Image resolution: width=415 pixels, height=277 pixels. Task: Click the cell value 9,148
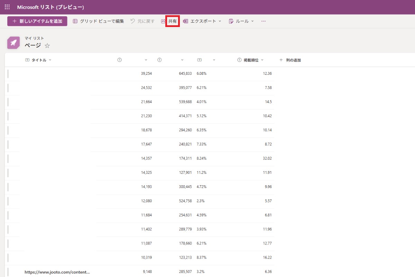click(147, 272)
